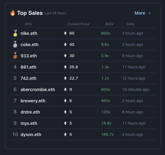The image size is (165, 155).
Task: Click the Ethereum icon in brewery.eth row
Action: click(65, 101)
